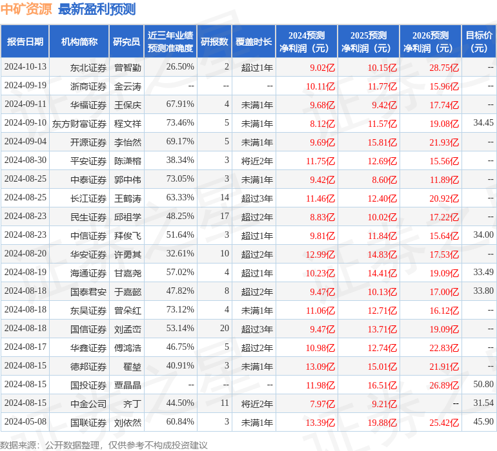Click the 目标价 column header
The width and height of the screenshot is (497, 451).
[479, 41]
